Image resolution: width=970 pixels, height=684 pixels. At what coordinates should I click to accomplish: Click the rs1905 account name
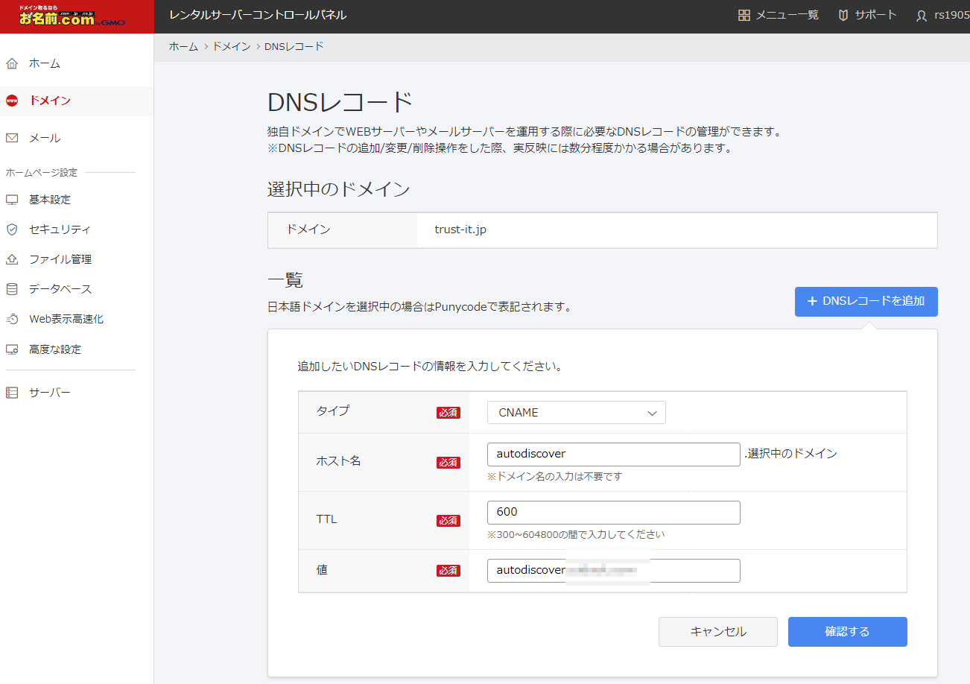coord(951,15)
